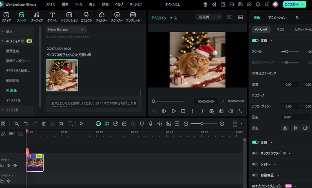Viewport: 312px width, 188px height.
Task: Expand the ライブラリ section in sidebar
Action: (x=12, y=110)
